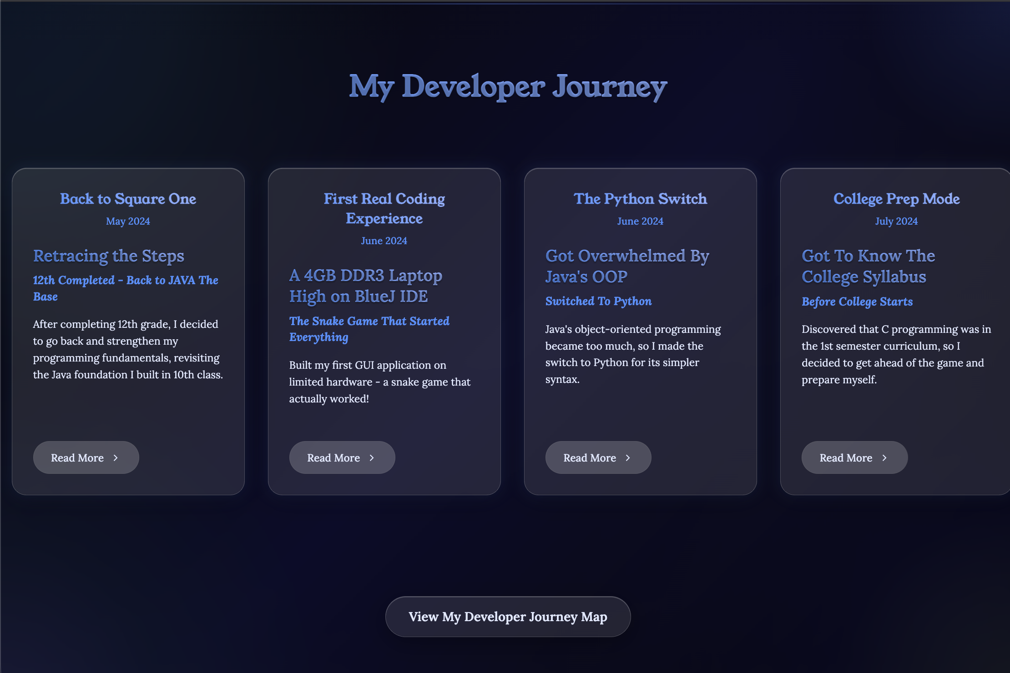1010x673 pixels.
Task: Open Read More for The Python Switch
Action: [x=598, y=457]
